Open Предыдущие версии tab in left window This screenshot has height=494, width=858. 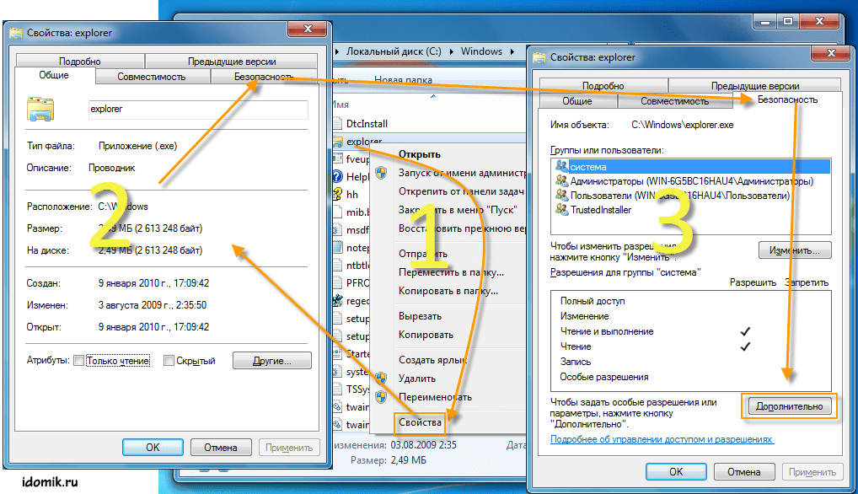(x=232, y=62)
